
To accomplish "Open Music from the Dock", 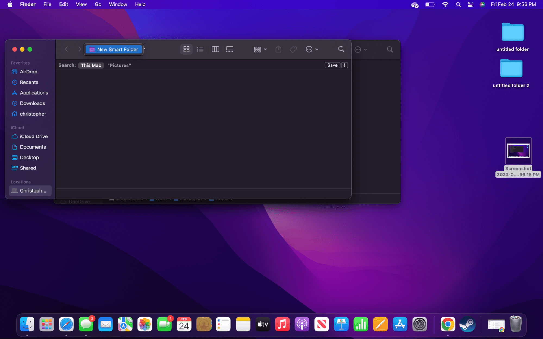I will pos(282,324).
